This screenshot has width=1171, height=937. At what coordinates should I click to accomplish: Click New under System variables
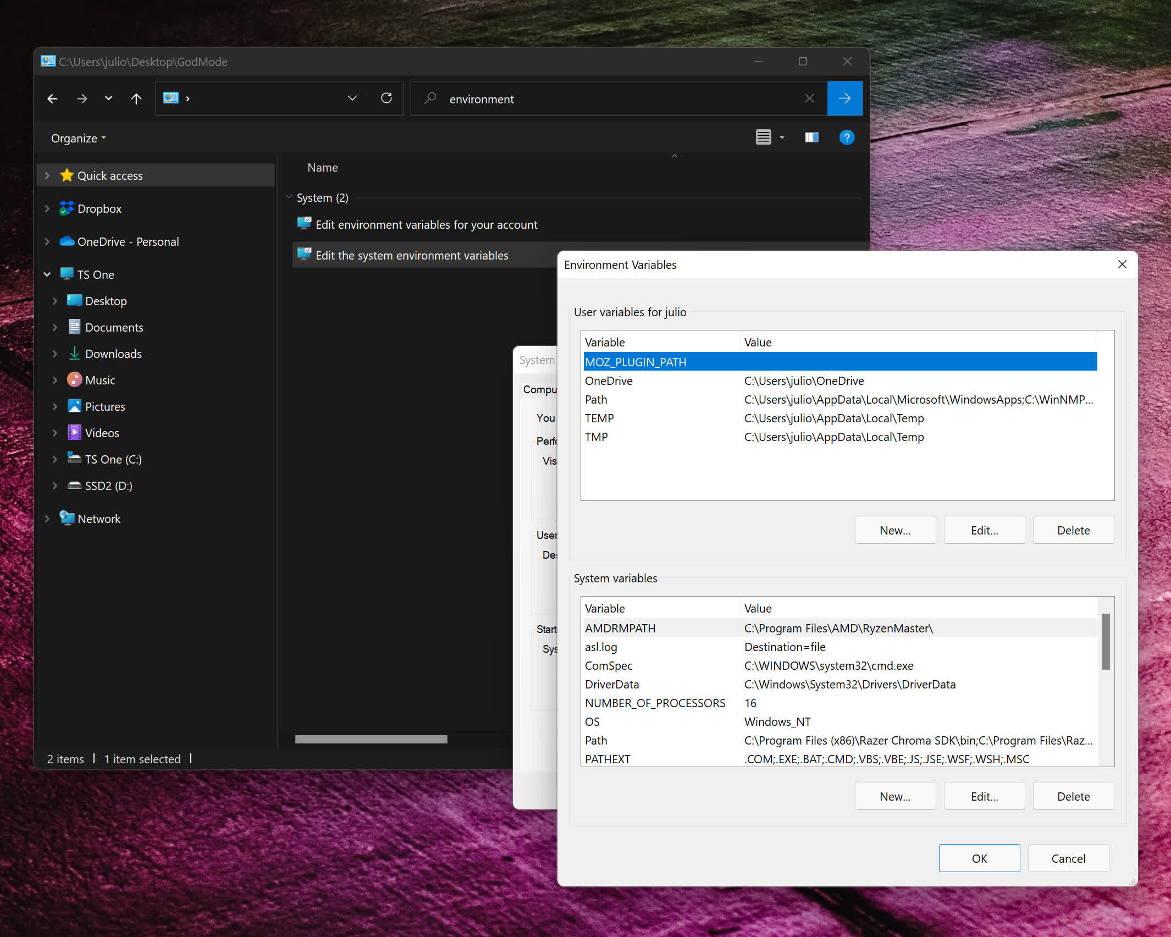coord(895,796)
